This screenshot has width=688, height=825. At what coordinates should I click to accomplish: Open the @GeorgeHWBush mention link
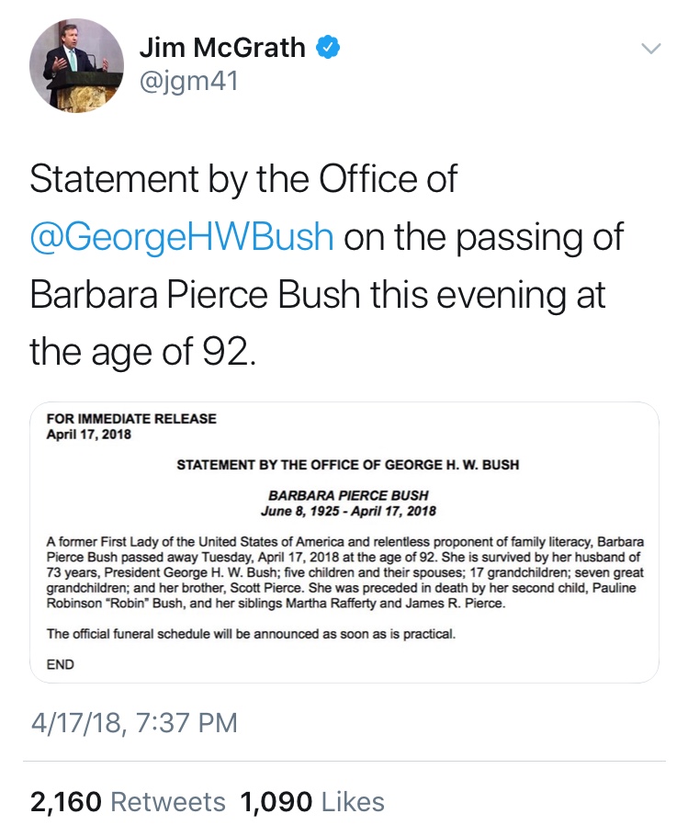click(x=181, y=236)
